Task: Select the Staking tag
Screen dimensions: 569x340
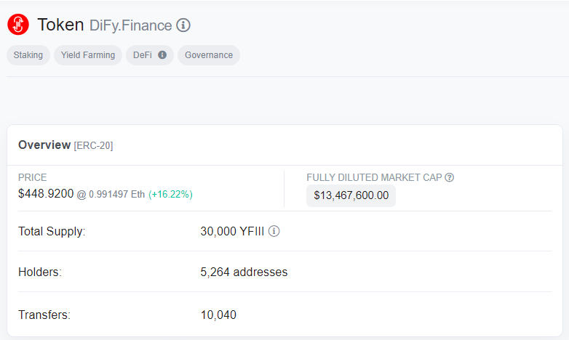Action: click(28, 55)
